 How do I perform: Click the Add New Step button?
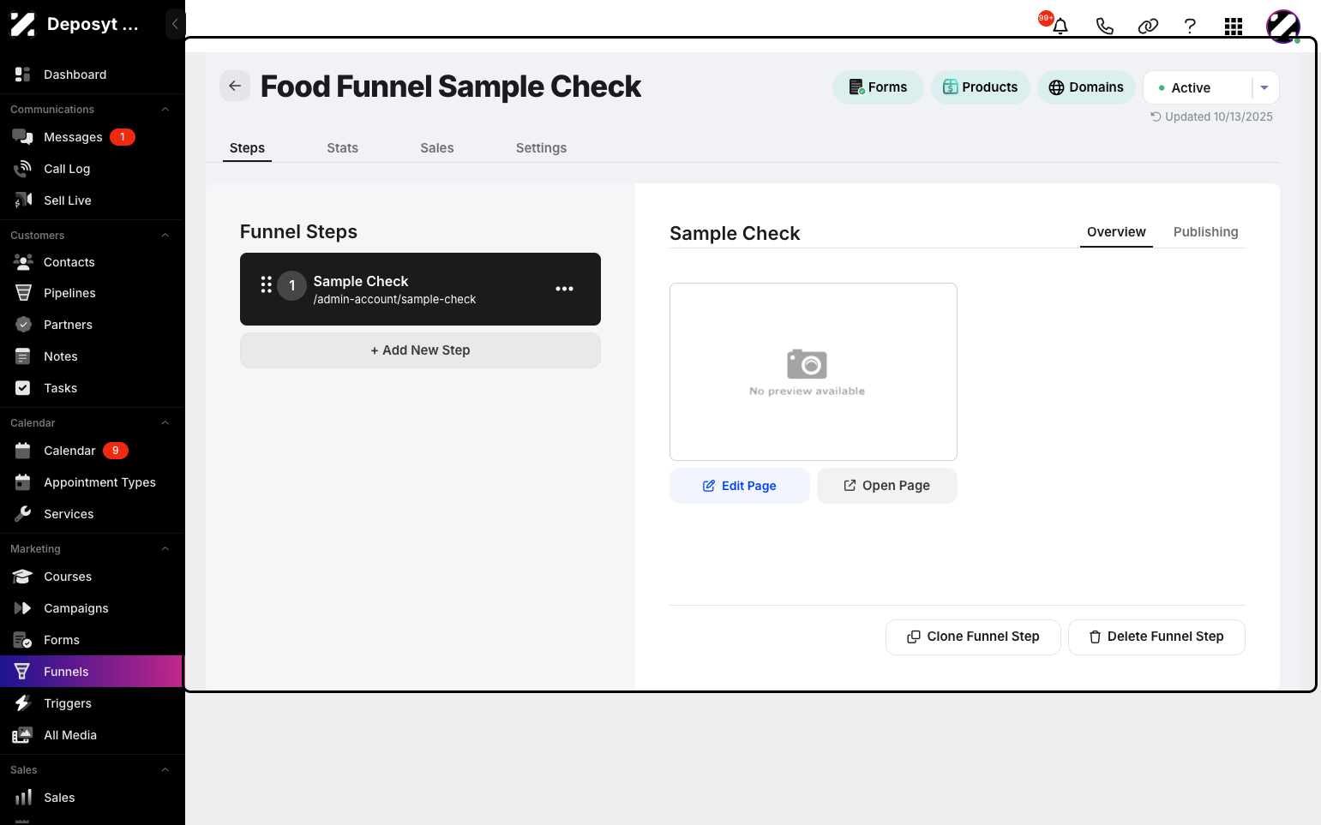[x=420, y=350]
